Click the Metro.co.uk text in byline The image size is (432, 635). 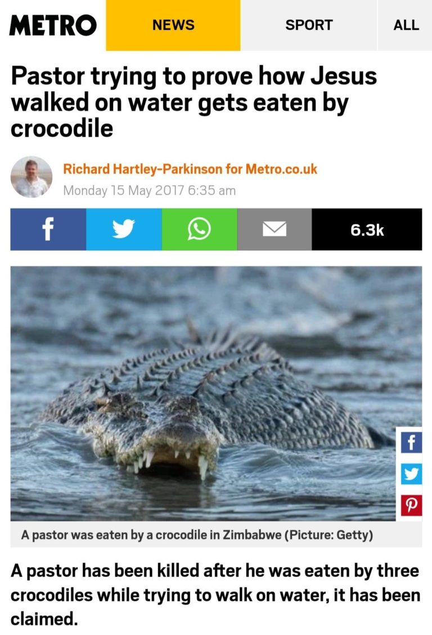click(x=281, y=169)
